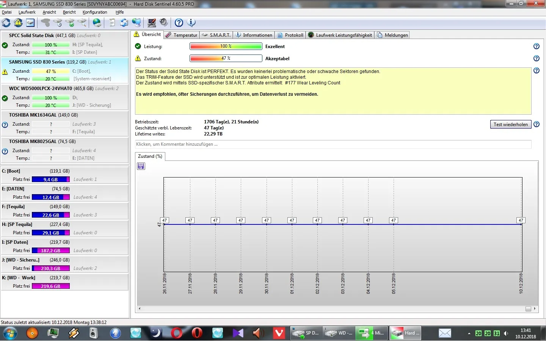This screenshot has width=546, height=341.
Task: Select the SPCC Solid State Disk entry
Action: [x=64, y=44]
